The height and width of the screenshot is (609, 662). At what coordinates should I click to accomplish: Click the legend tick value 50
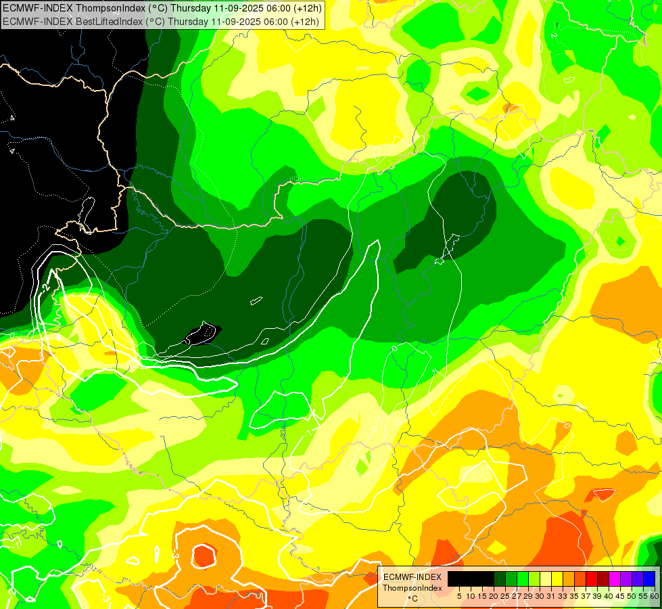[x=632, y=596]
